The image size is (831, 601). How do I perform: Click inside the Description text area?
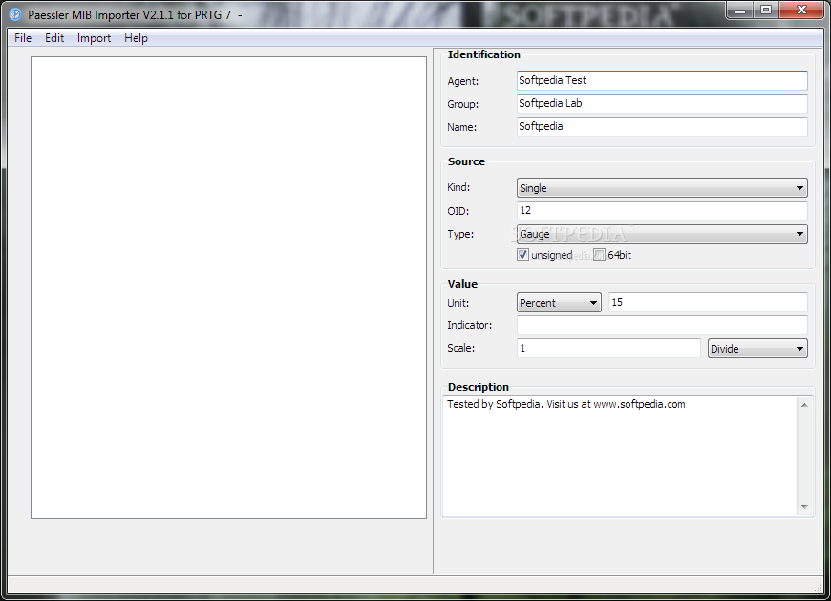[620, 456]
